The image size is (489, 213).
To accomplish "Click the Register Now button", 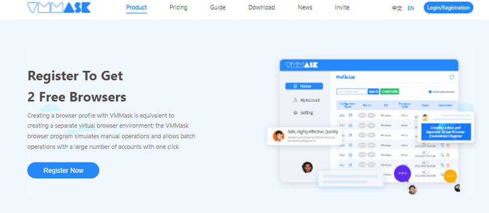I will coord(63,170).
